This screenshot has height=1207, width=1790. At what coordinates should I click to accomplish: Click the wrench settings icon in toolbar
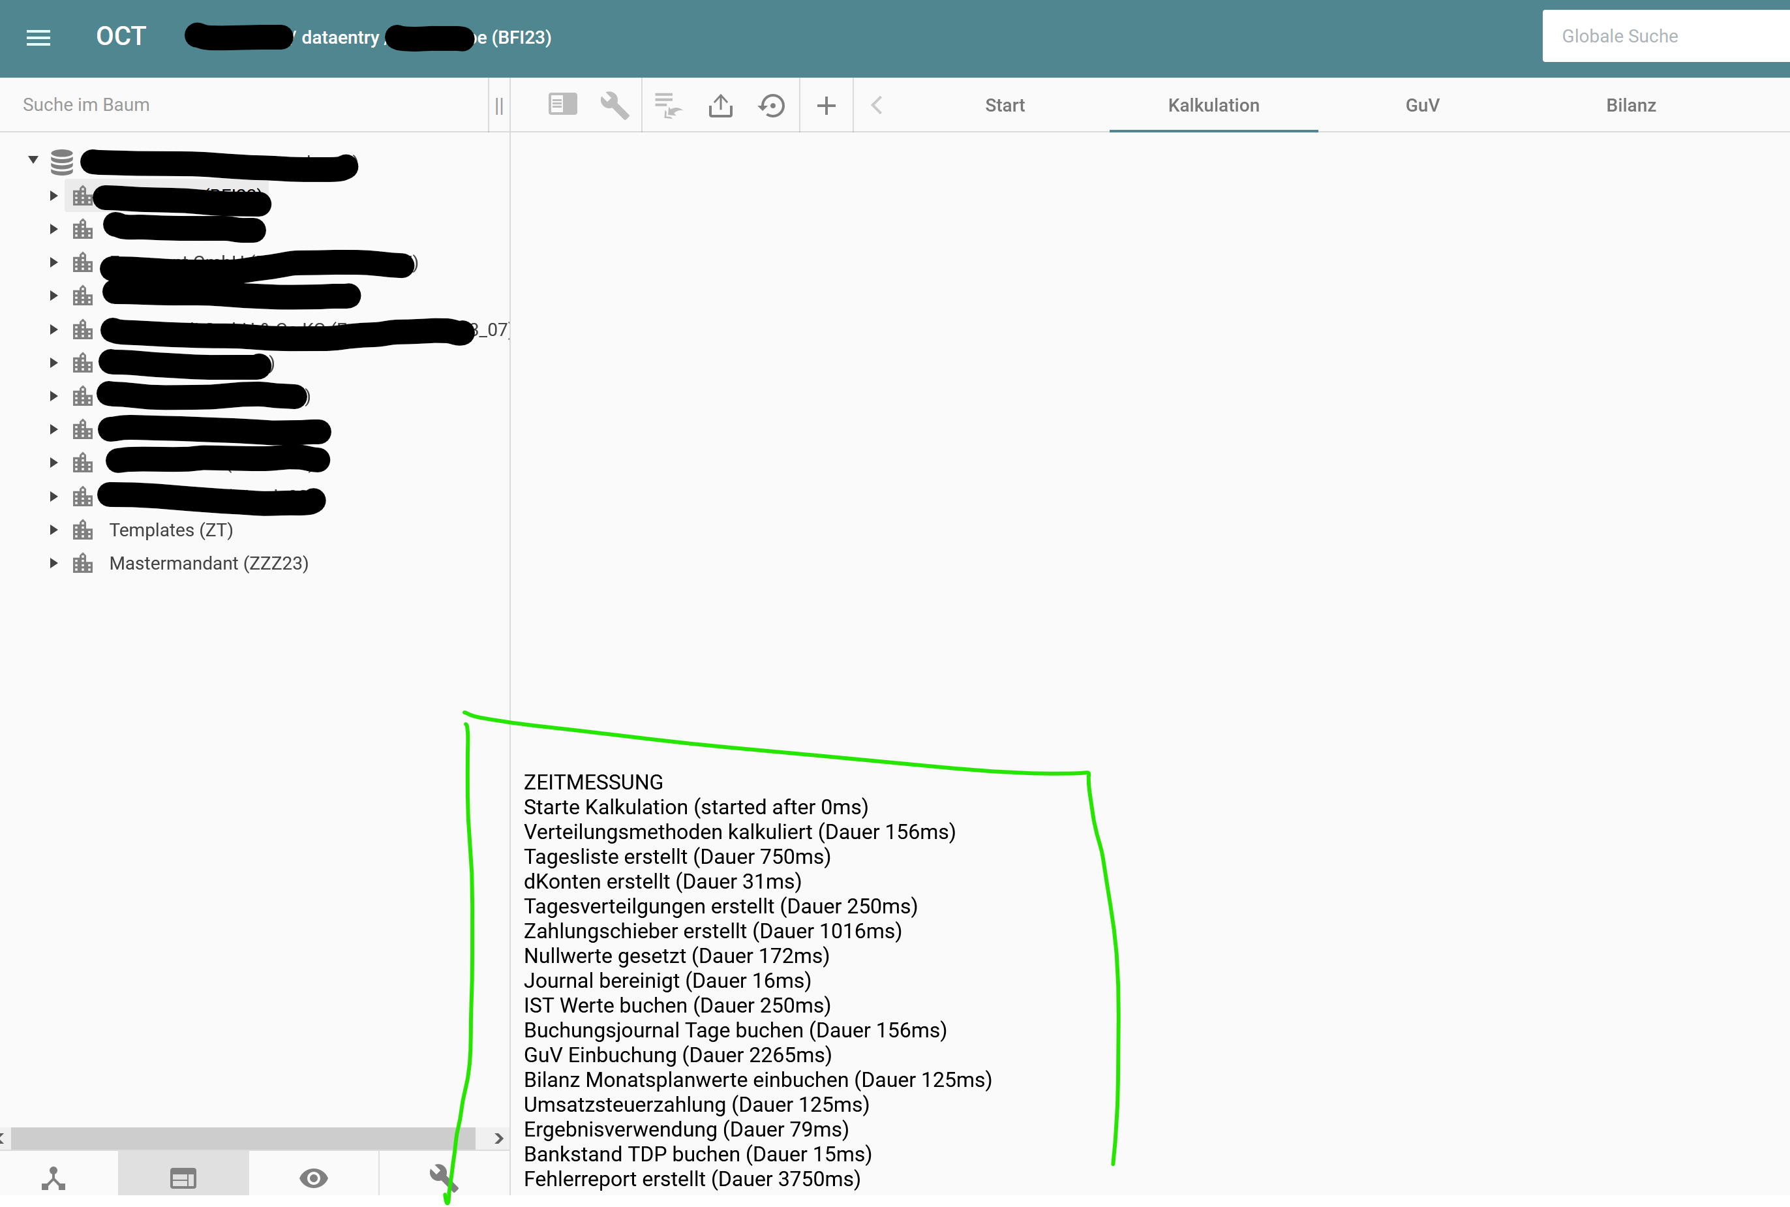click(614, 104)
